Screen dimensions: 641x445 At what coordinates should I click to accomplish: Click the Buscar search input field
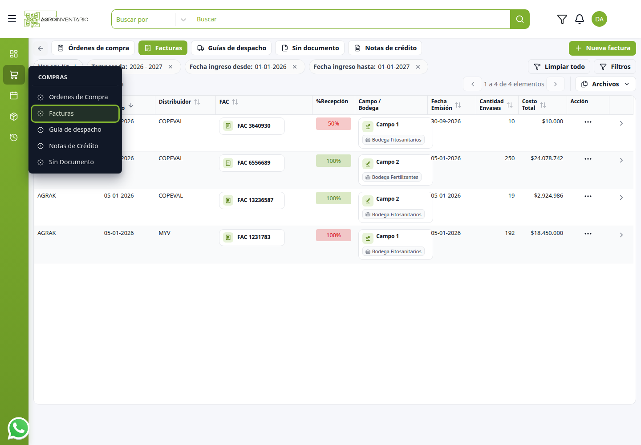351,19
